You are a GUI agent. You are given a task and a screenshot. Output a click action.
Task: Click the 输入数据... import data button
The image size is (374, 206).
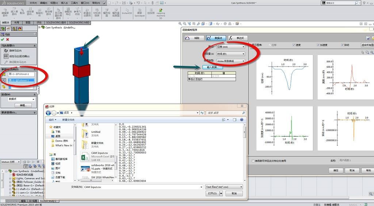(212, 67)
